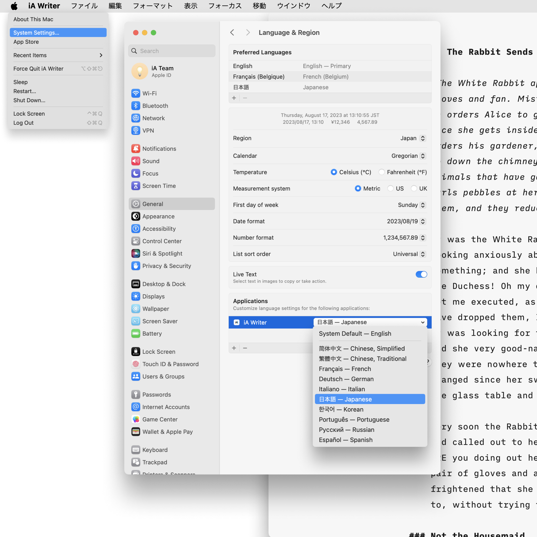
Task: Click the iA Writer app icon in Applications
Action: 236,322
